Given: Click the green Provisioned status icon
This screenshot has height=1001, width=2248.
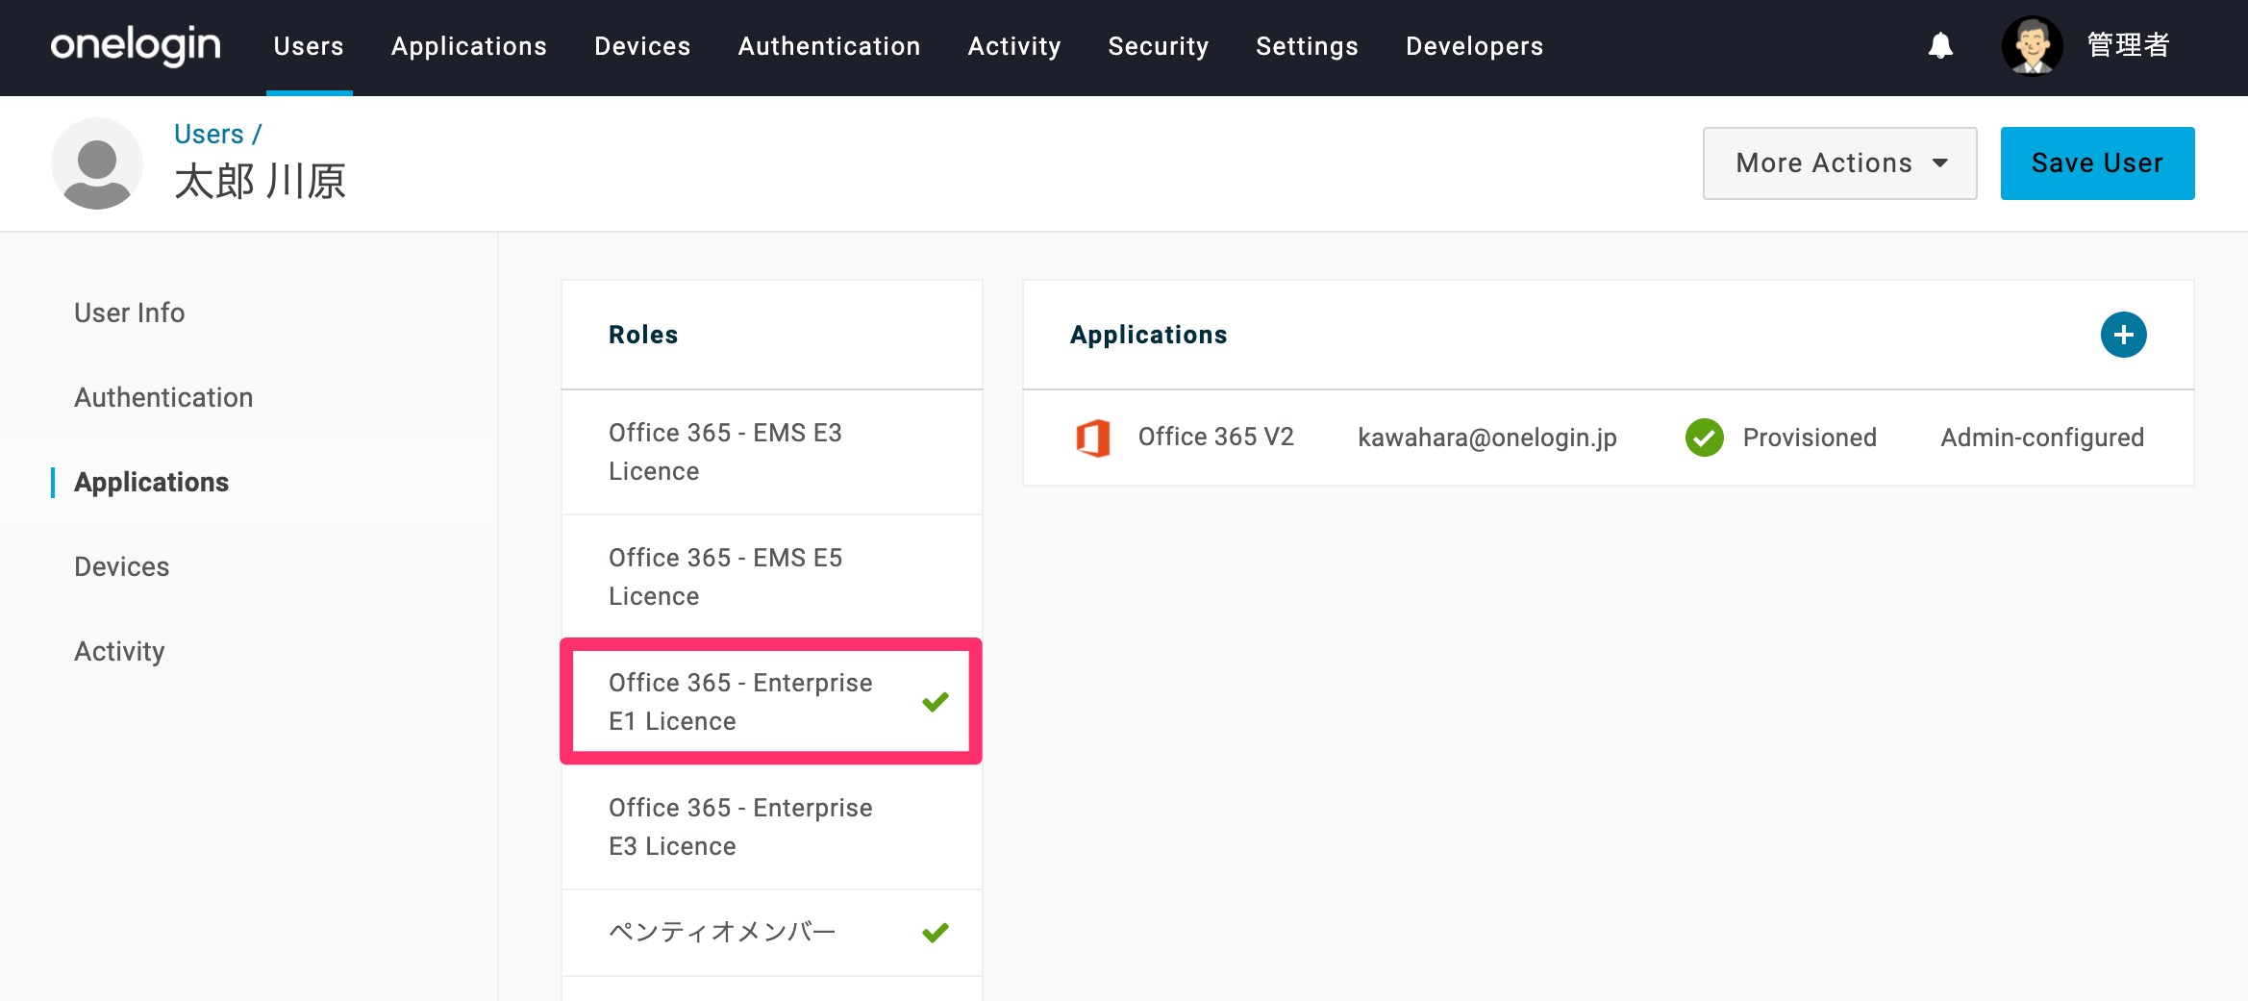Looking at the screenshot, I should (1704, 438).
